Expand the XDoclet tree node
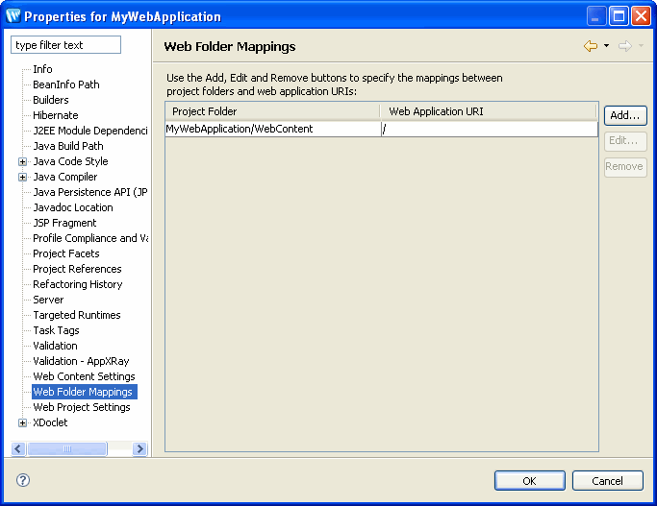 [x=23, y=423]
